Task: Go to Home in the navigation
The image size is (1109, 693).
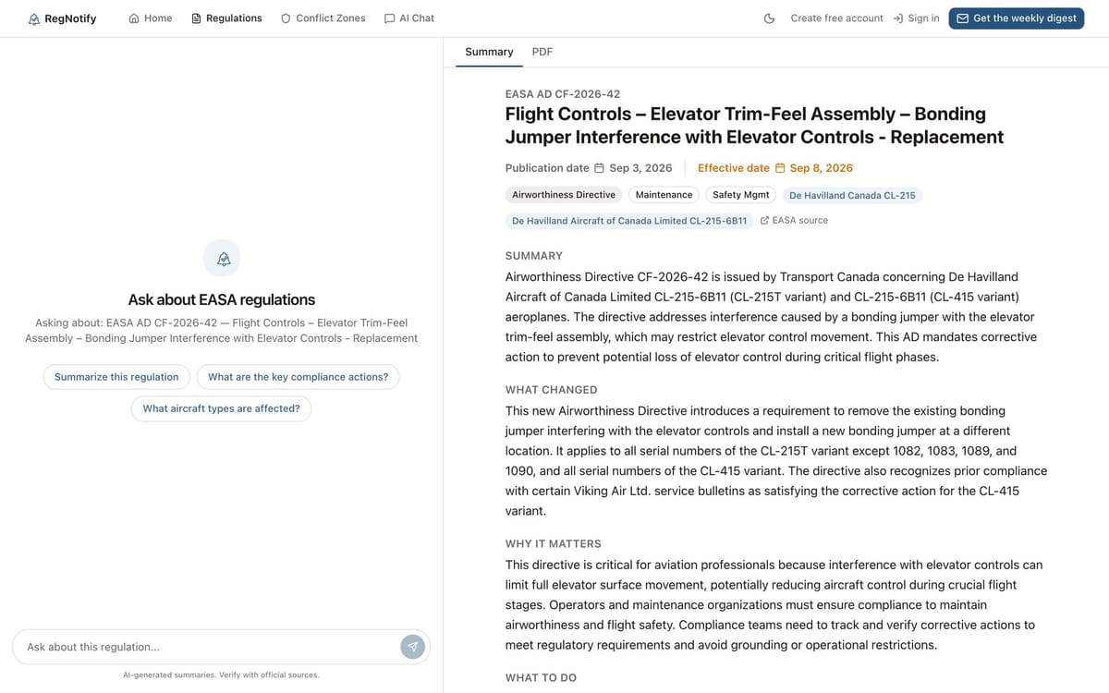Action: (151, 18)
